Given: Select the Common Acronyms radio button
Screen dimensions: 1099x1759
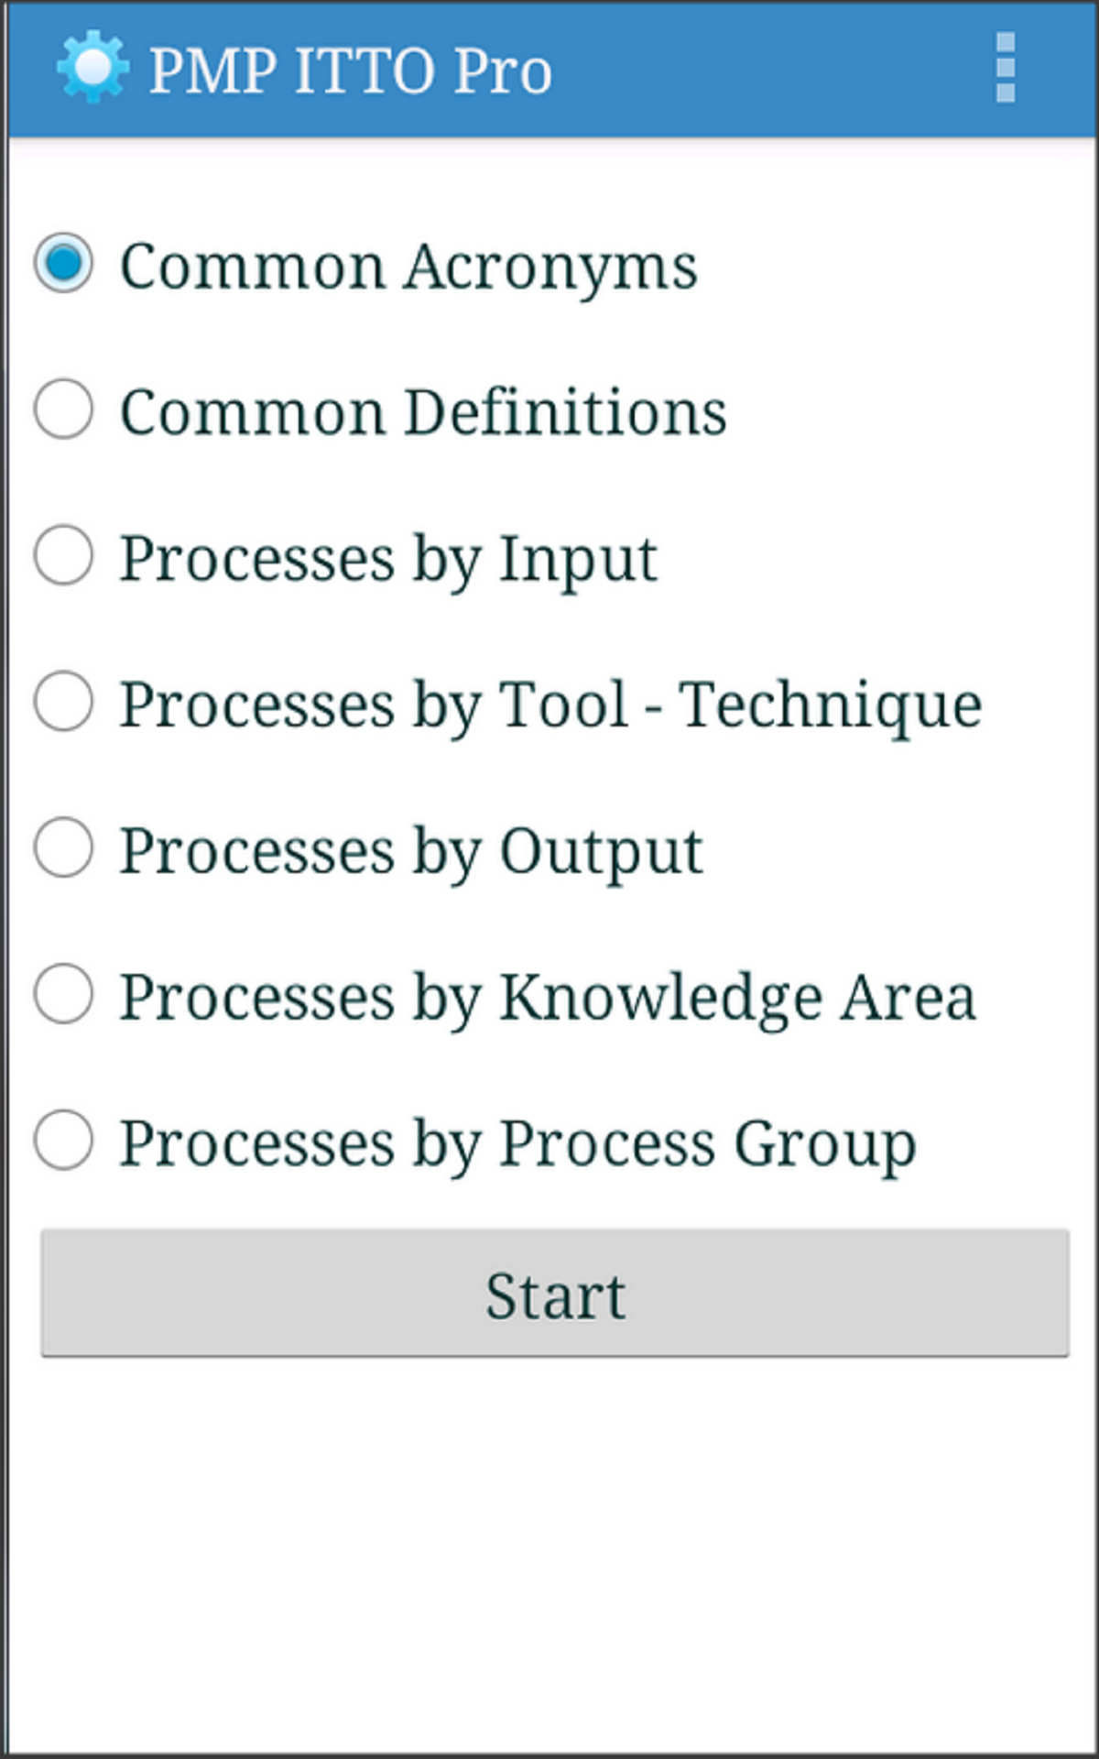Looking at the screenshot, I should [x=64, y=264].
